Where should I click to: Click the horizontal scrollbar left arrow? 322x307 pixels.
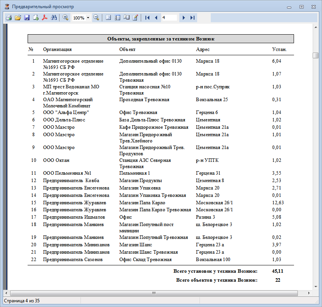point(6,293)
